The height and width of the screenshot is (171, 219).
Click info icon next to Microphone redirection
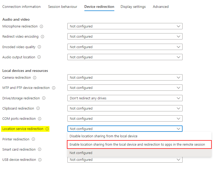tap(41, 26)
